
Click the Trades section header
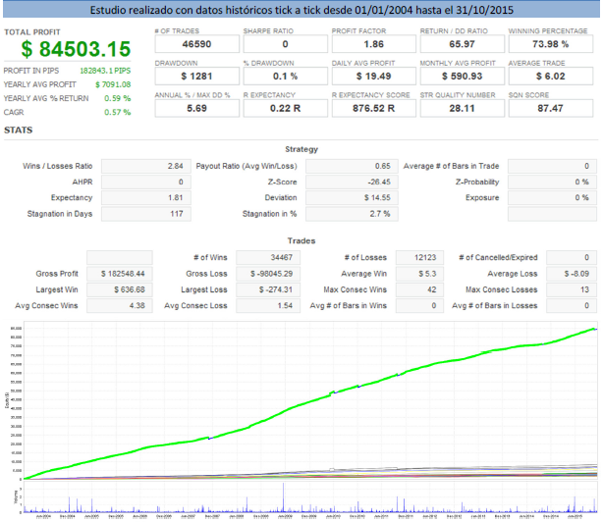point(301,238)
